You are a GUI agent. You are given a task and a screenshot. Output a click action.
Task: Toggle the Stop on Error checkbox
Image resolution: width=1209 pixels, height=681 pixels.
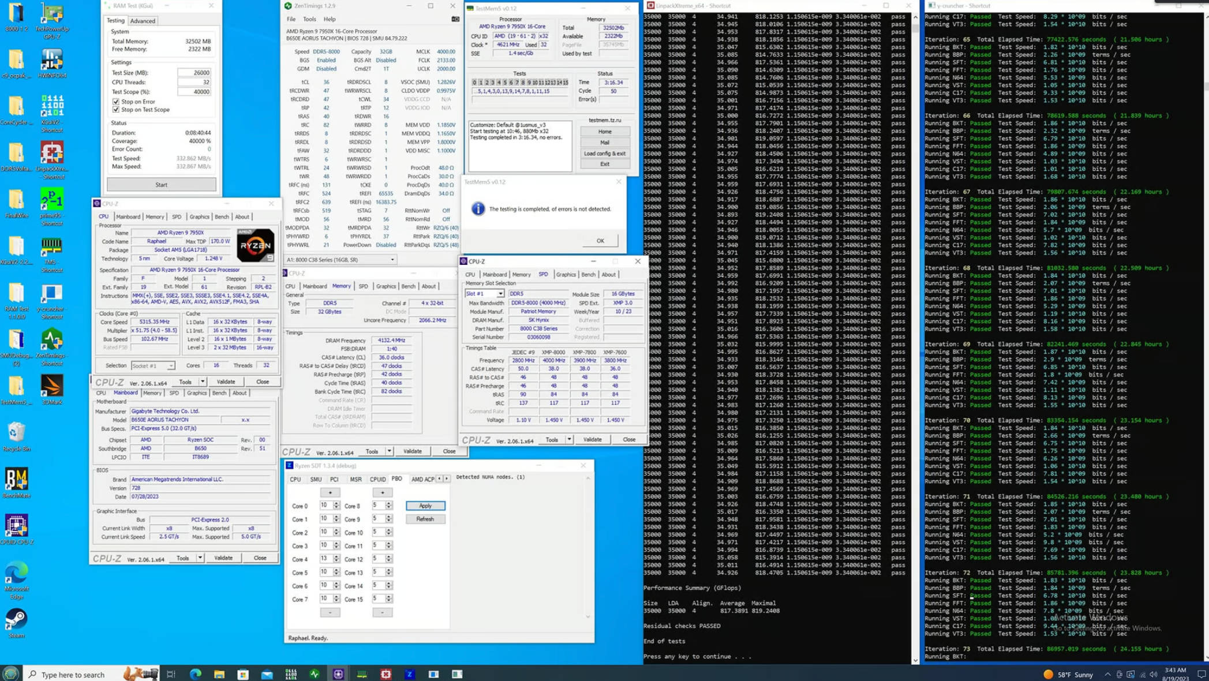click(x=116, y=102)
